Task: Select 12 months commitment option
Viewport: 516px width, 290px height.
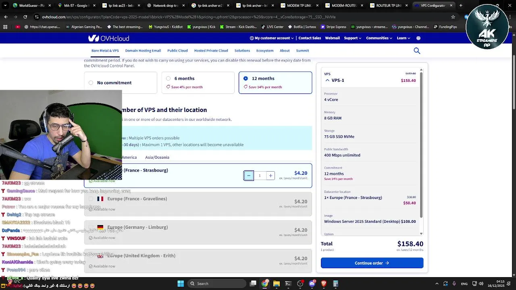Action: click(x=275, y=83)
